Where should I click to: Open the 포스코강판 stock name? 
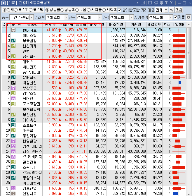(32, 104)
